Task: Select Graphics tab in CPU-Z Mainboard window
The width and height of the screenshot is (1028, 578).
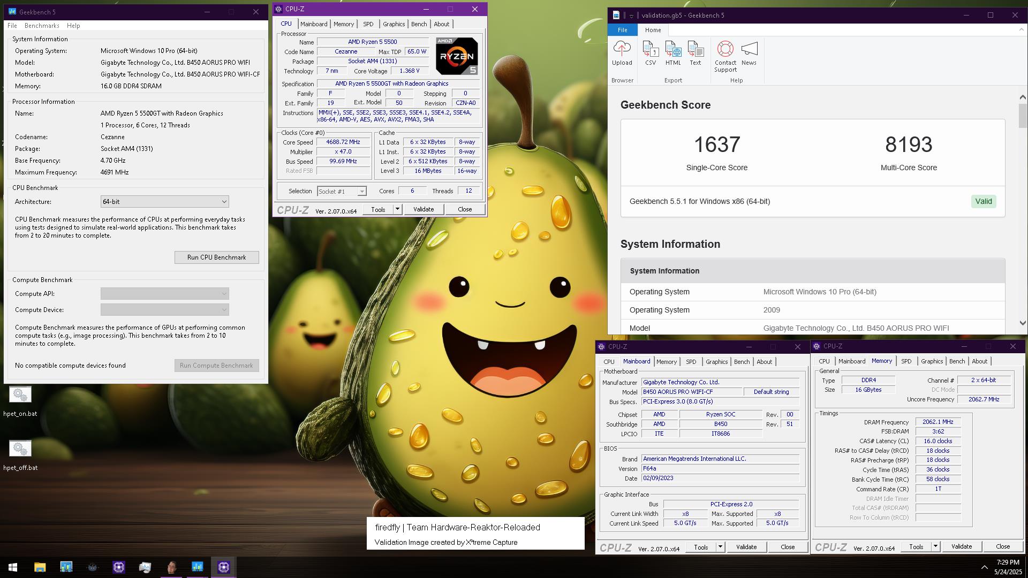Action: [716, 362]
